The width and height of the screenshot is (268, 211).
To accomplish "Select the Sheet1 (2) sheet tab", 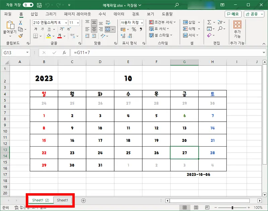I will coord(40,200).
